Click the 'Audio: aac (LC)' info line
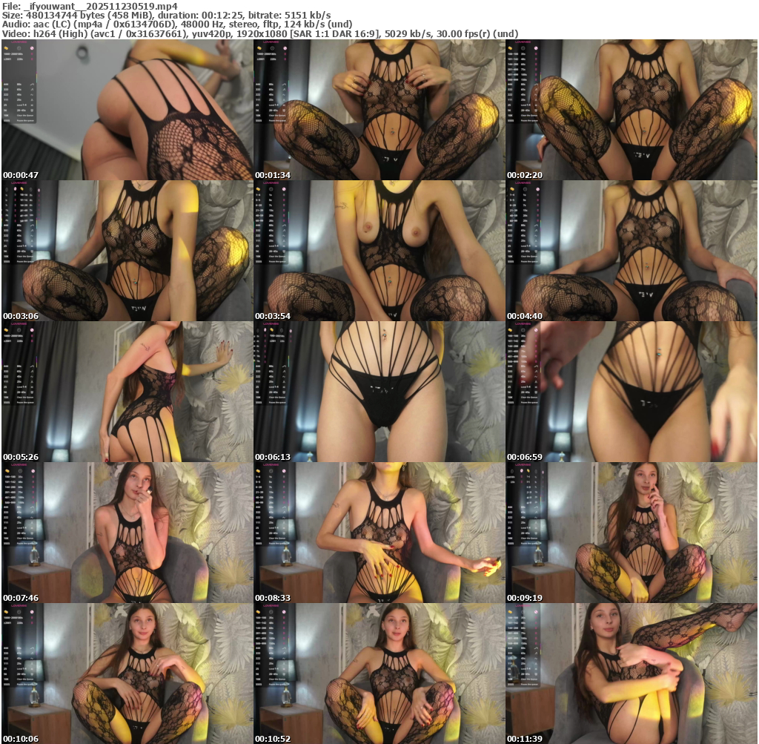This screenshot has height=744, width=759. [x=177, y=24]
